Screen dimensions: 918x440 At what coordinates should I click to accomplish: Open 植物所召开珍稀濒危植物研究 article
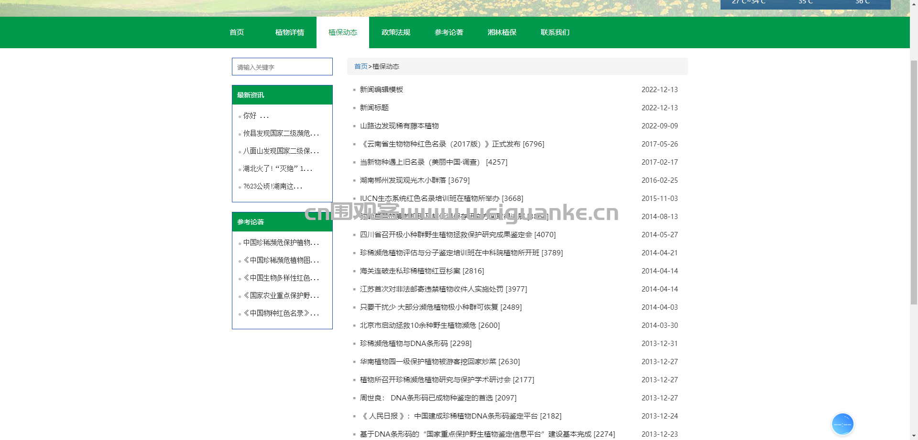(x=447, y=380)
